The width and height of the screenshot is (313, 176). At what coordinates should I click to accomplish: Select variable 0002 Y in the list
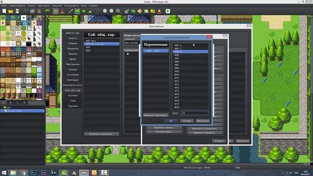point(190,48)
